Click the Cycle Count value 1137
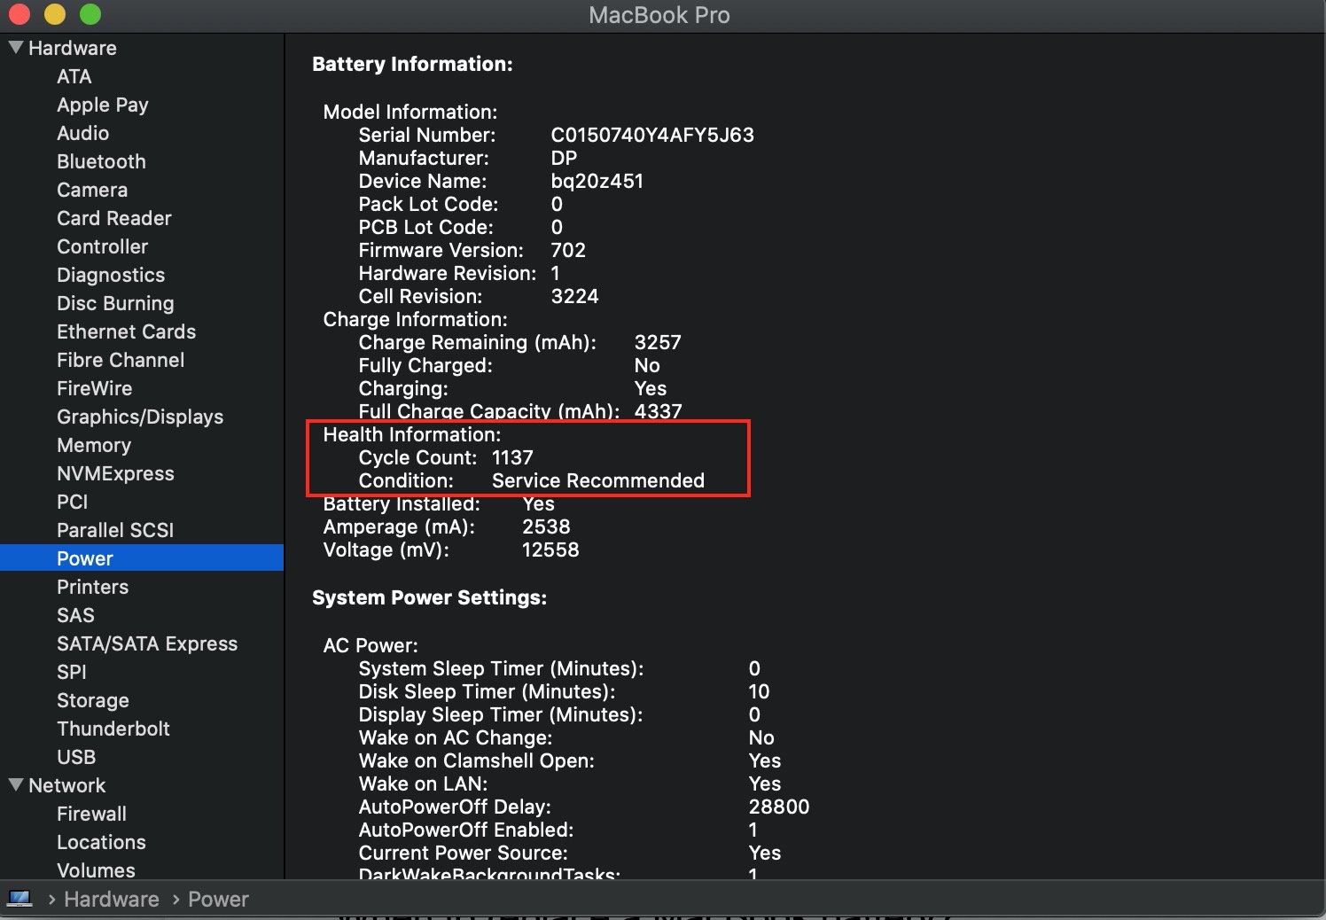 512,457
